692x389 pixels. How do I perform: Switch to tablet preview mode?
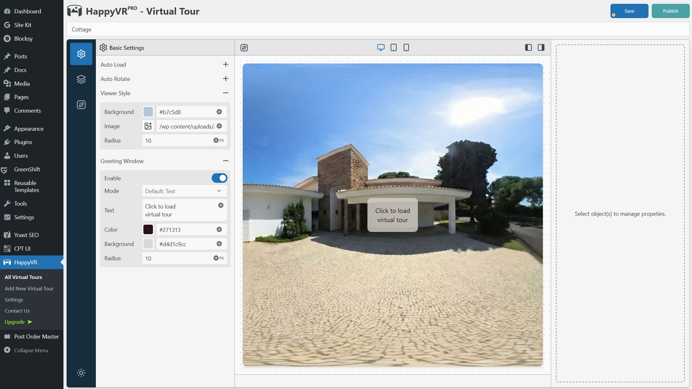coord(393,48)
